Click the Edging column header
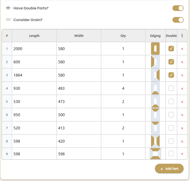Viewport: 190px width, 181px height. point(155,36)
